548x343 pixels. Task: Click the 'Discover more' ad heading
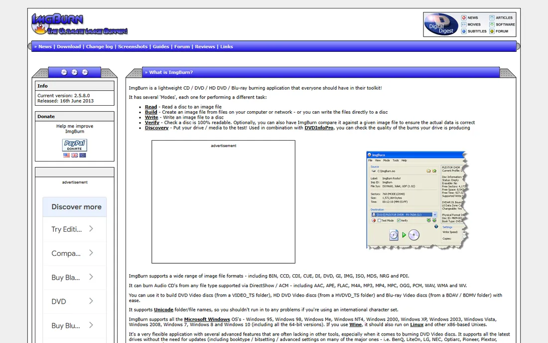[77, 207]
